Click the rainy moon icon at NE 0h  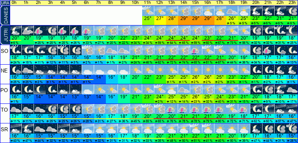[16, 70]
